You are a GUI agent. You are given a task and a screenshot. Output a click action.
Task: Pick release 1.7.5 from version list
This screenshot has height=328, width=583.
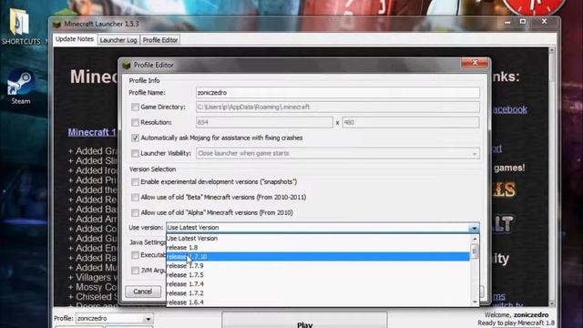point(318,275)
